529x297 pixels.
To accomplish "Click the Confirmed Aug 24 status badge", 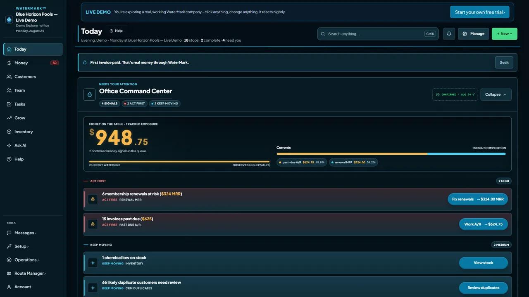I will click(x=455, y=94).
